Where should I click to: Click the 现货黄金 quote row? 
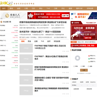9,26
